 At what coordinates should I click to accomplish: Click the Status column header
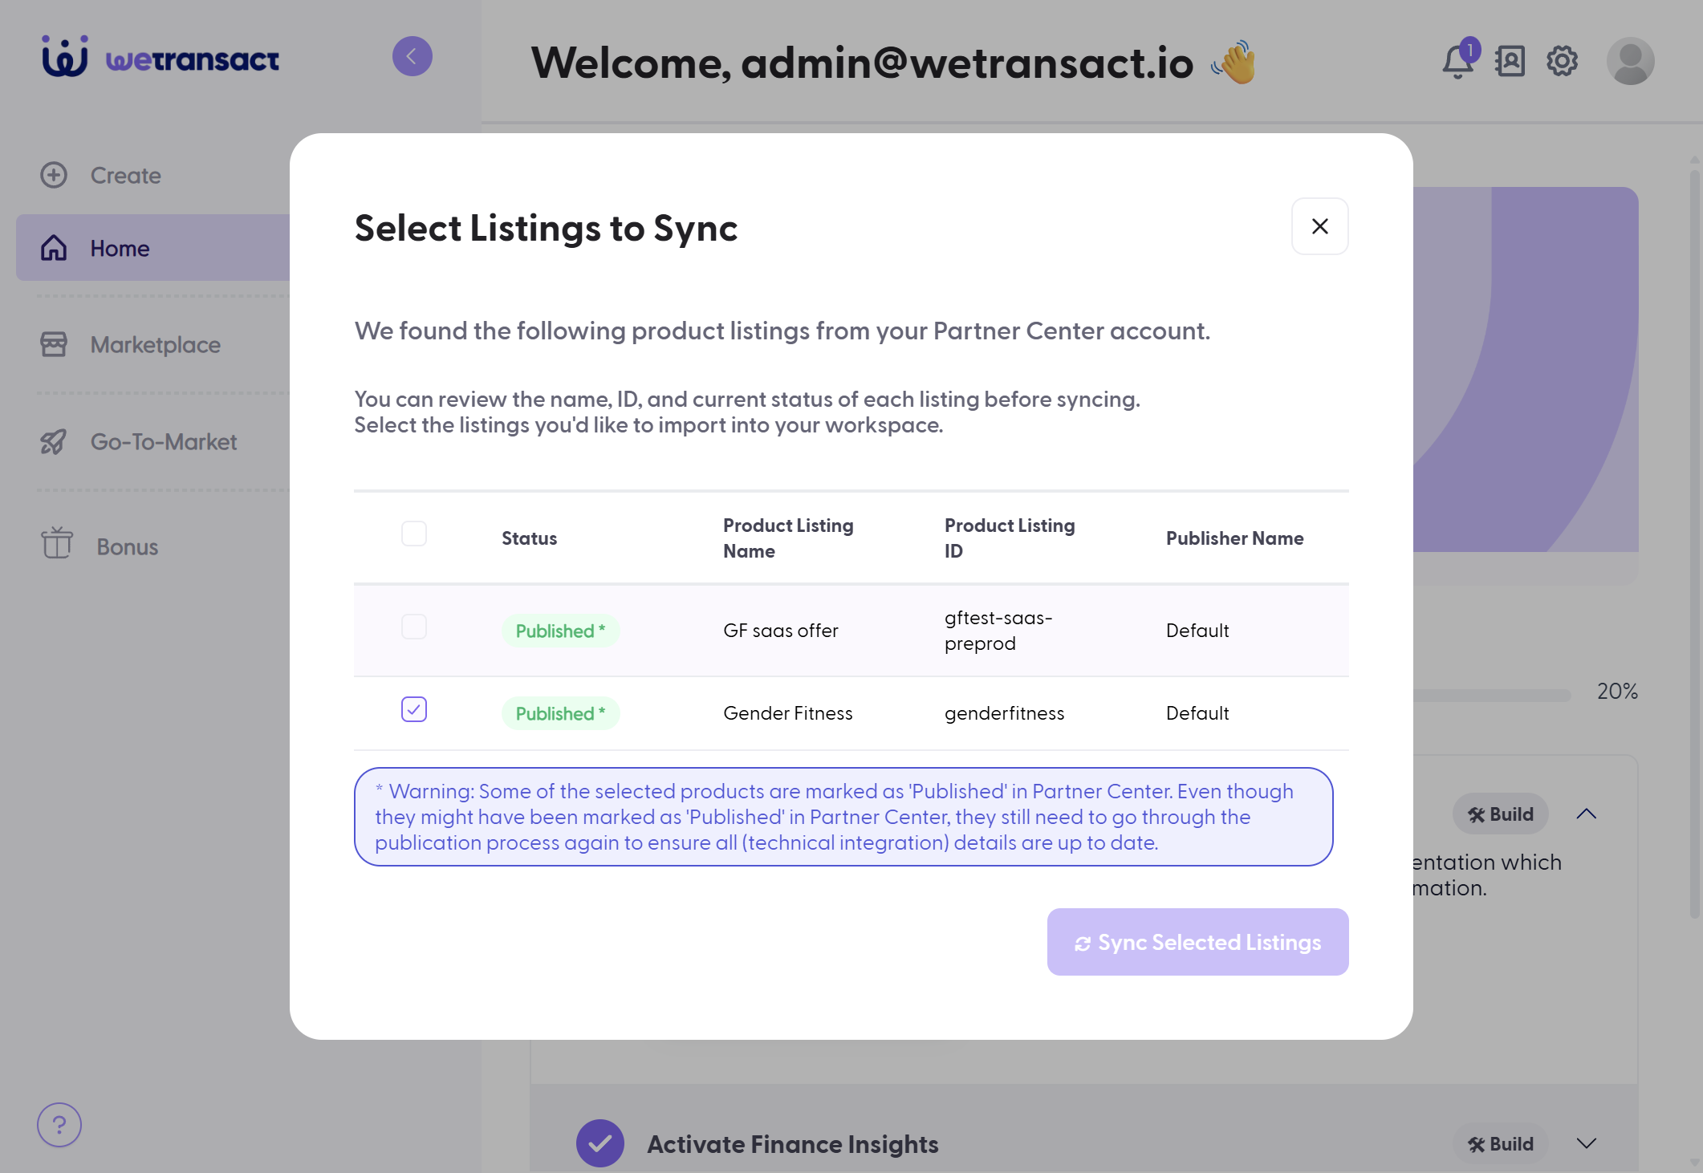[530, 538]
